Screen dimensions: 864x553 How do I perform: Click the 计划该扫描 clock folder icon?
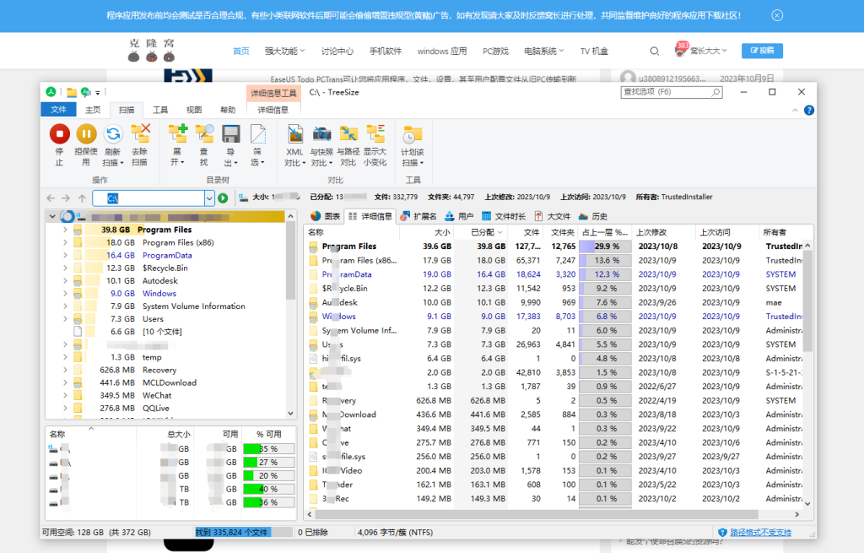click(412, 135)
